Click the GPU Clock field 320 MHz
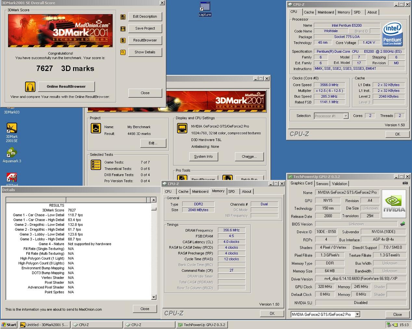 (x=325, y=287)
